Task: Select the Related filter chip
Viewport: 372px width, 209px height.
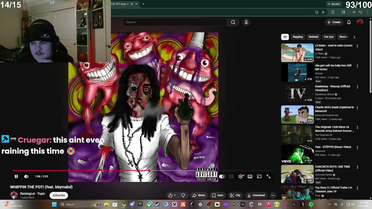Action: tap(314, 37)
